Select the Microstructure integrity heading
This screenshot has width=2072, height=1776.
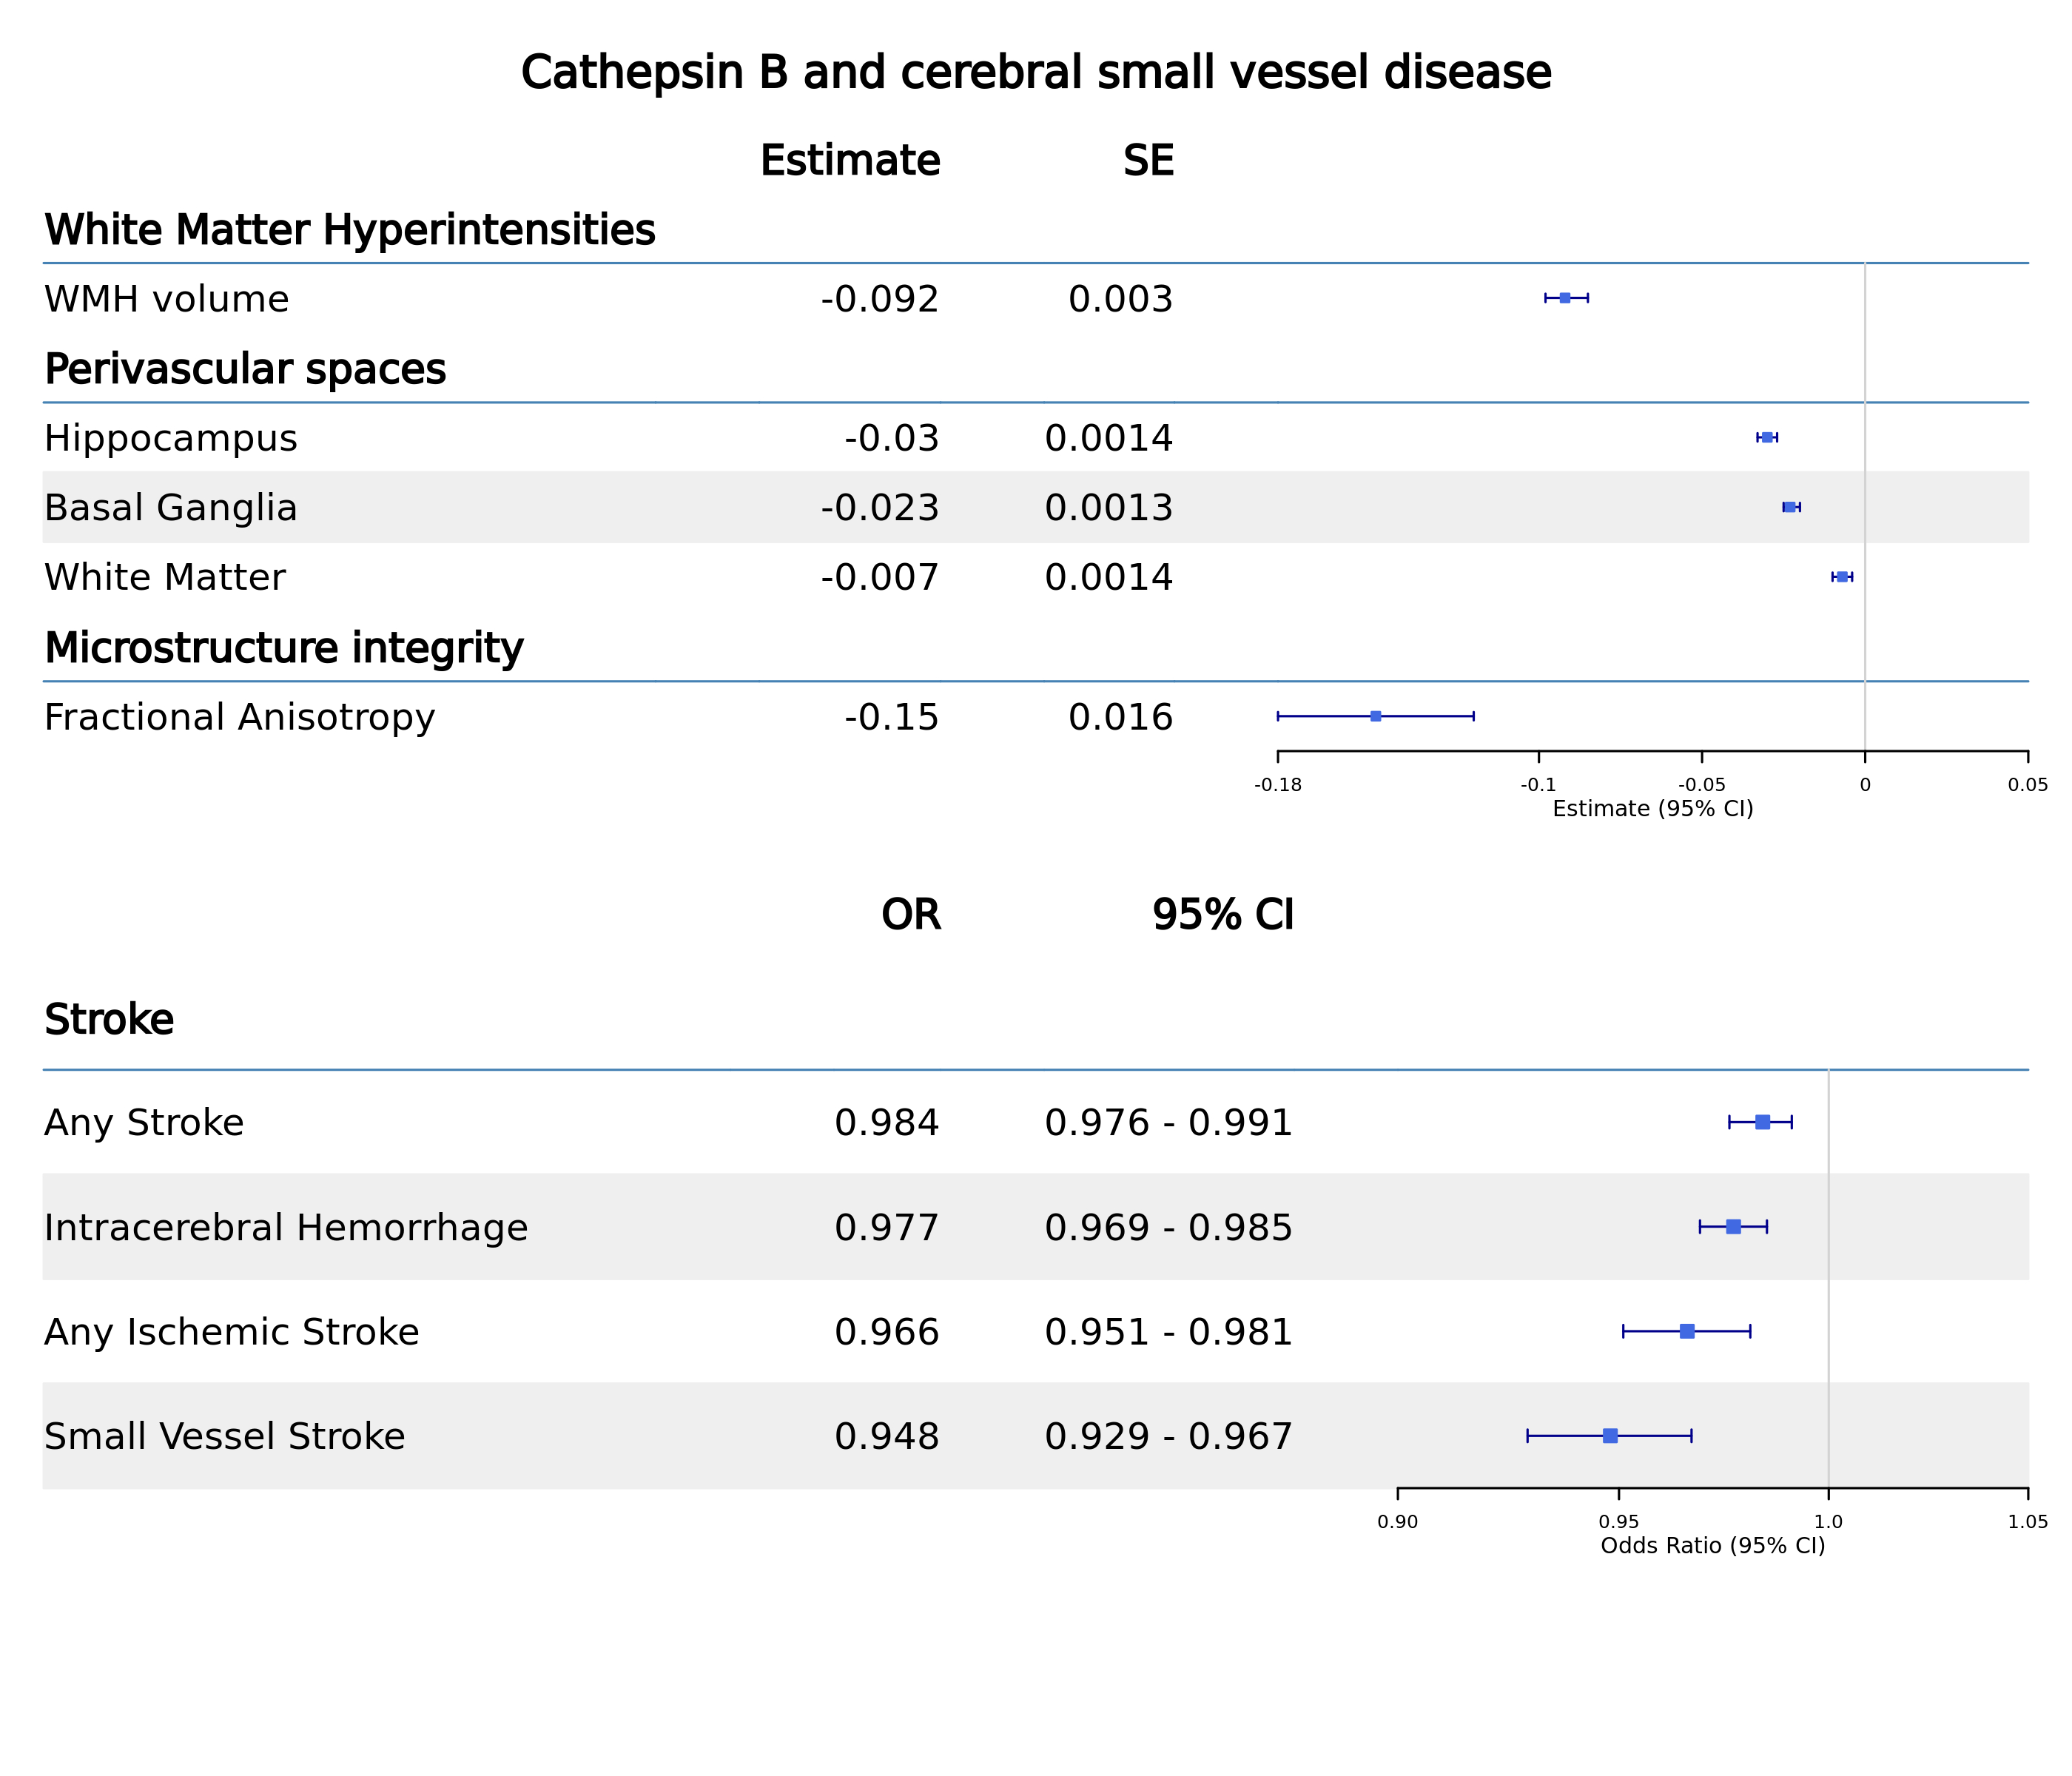pos(284,649)
